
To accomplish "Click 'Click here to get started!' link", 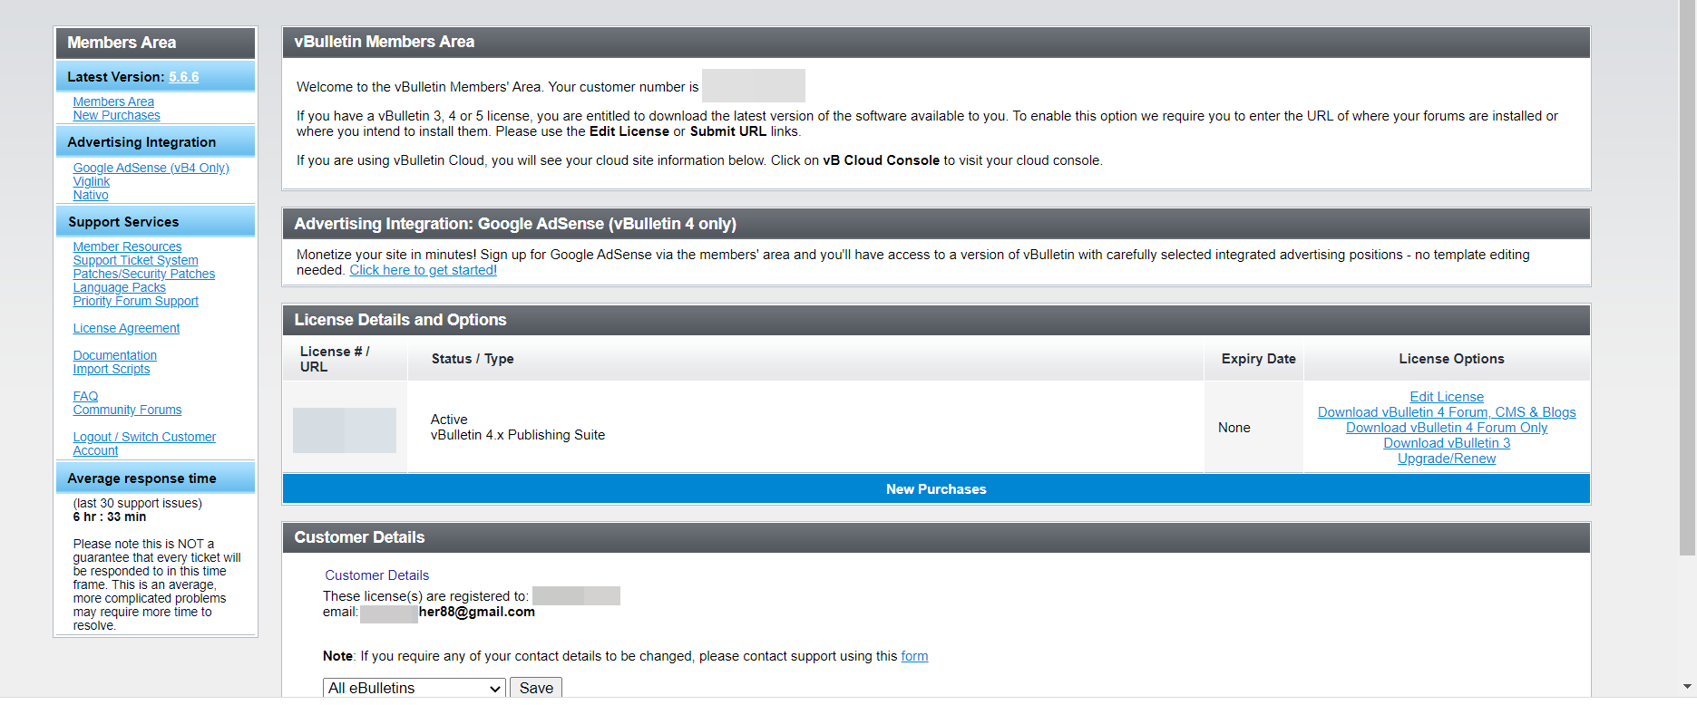I will coord(423,270).
